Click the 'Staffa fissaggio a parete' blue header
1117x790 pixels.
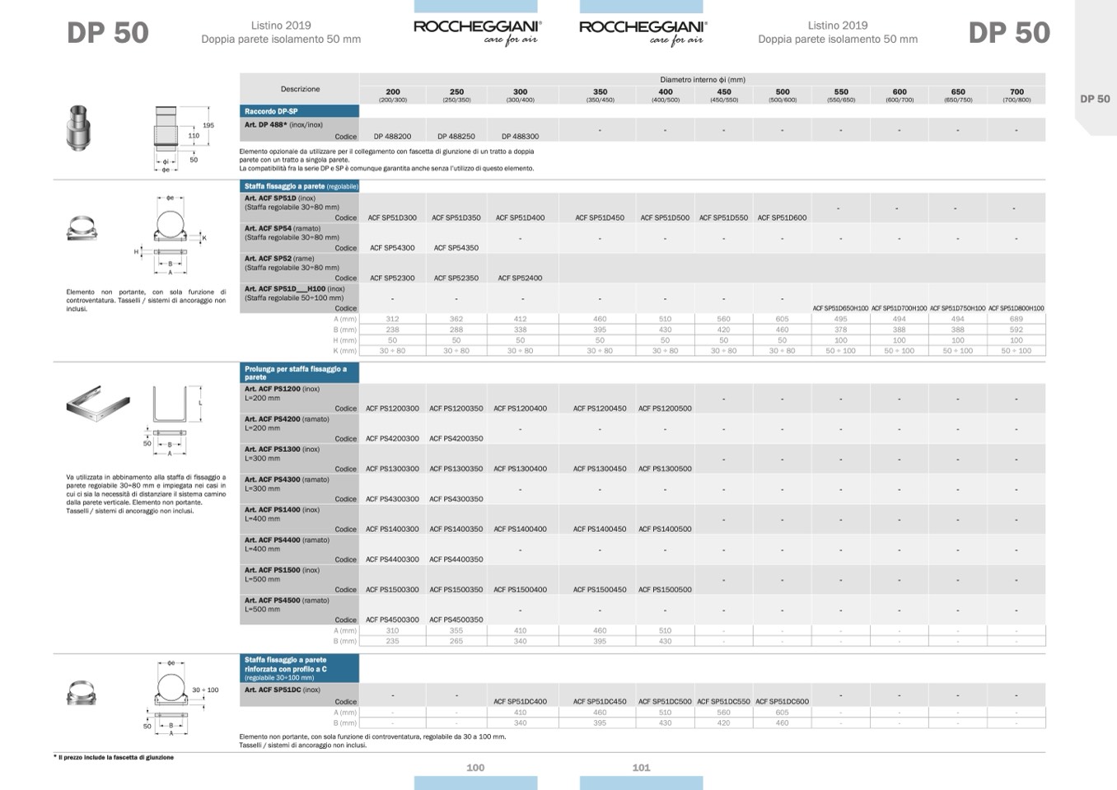click(300, 186)
